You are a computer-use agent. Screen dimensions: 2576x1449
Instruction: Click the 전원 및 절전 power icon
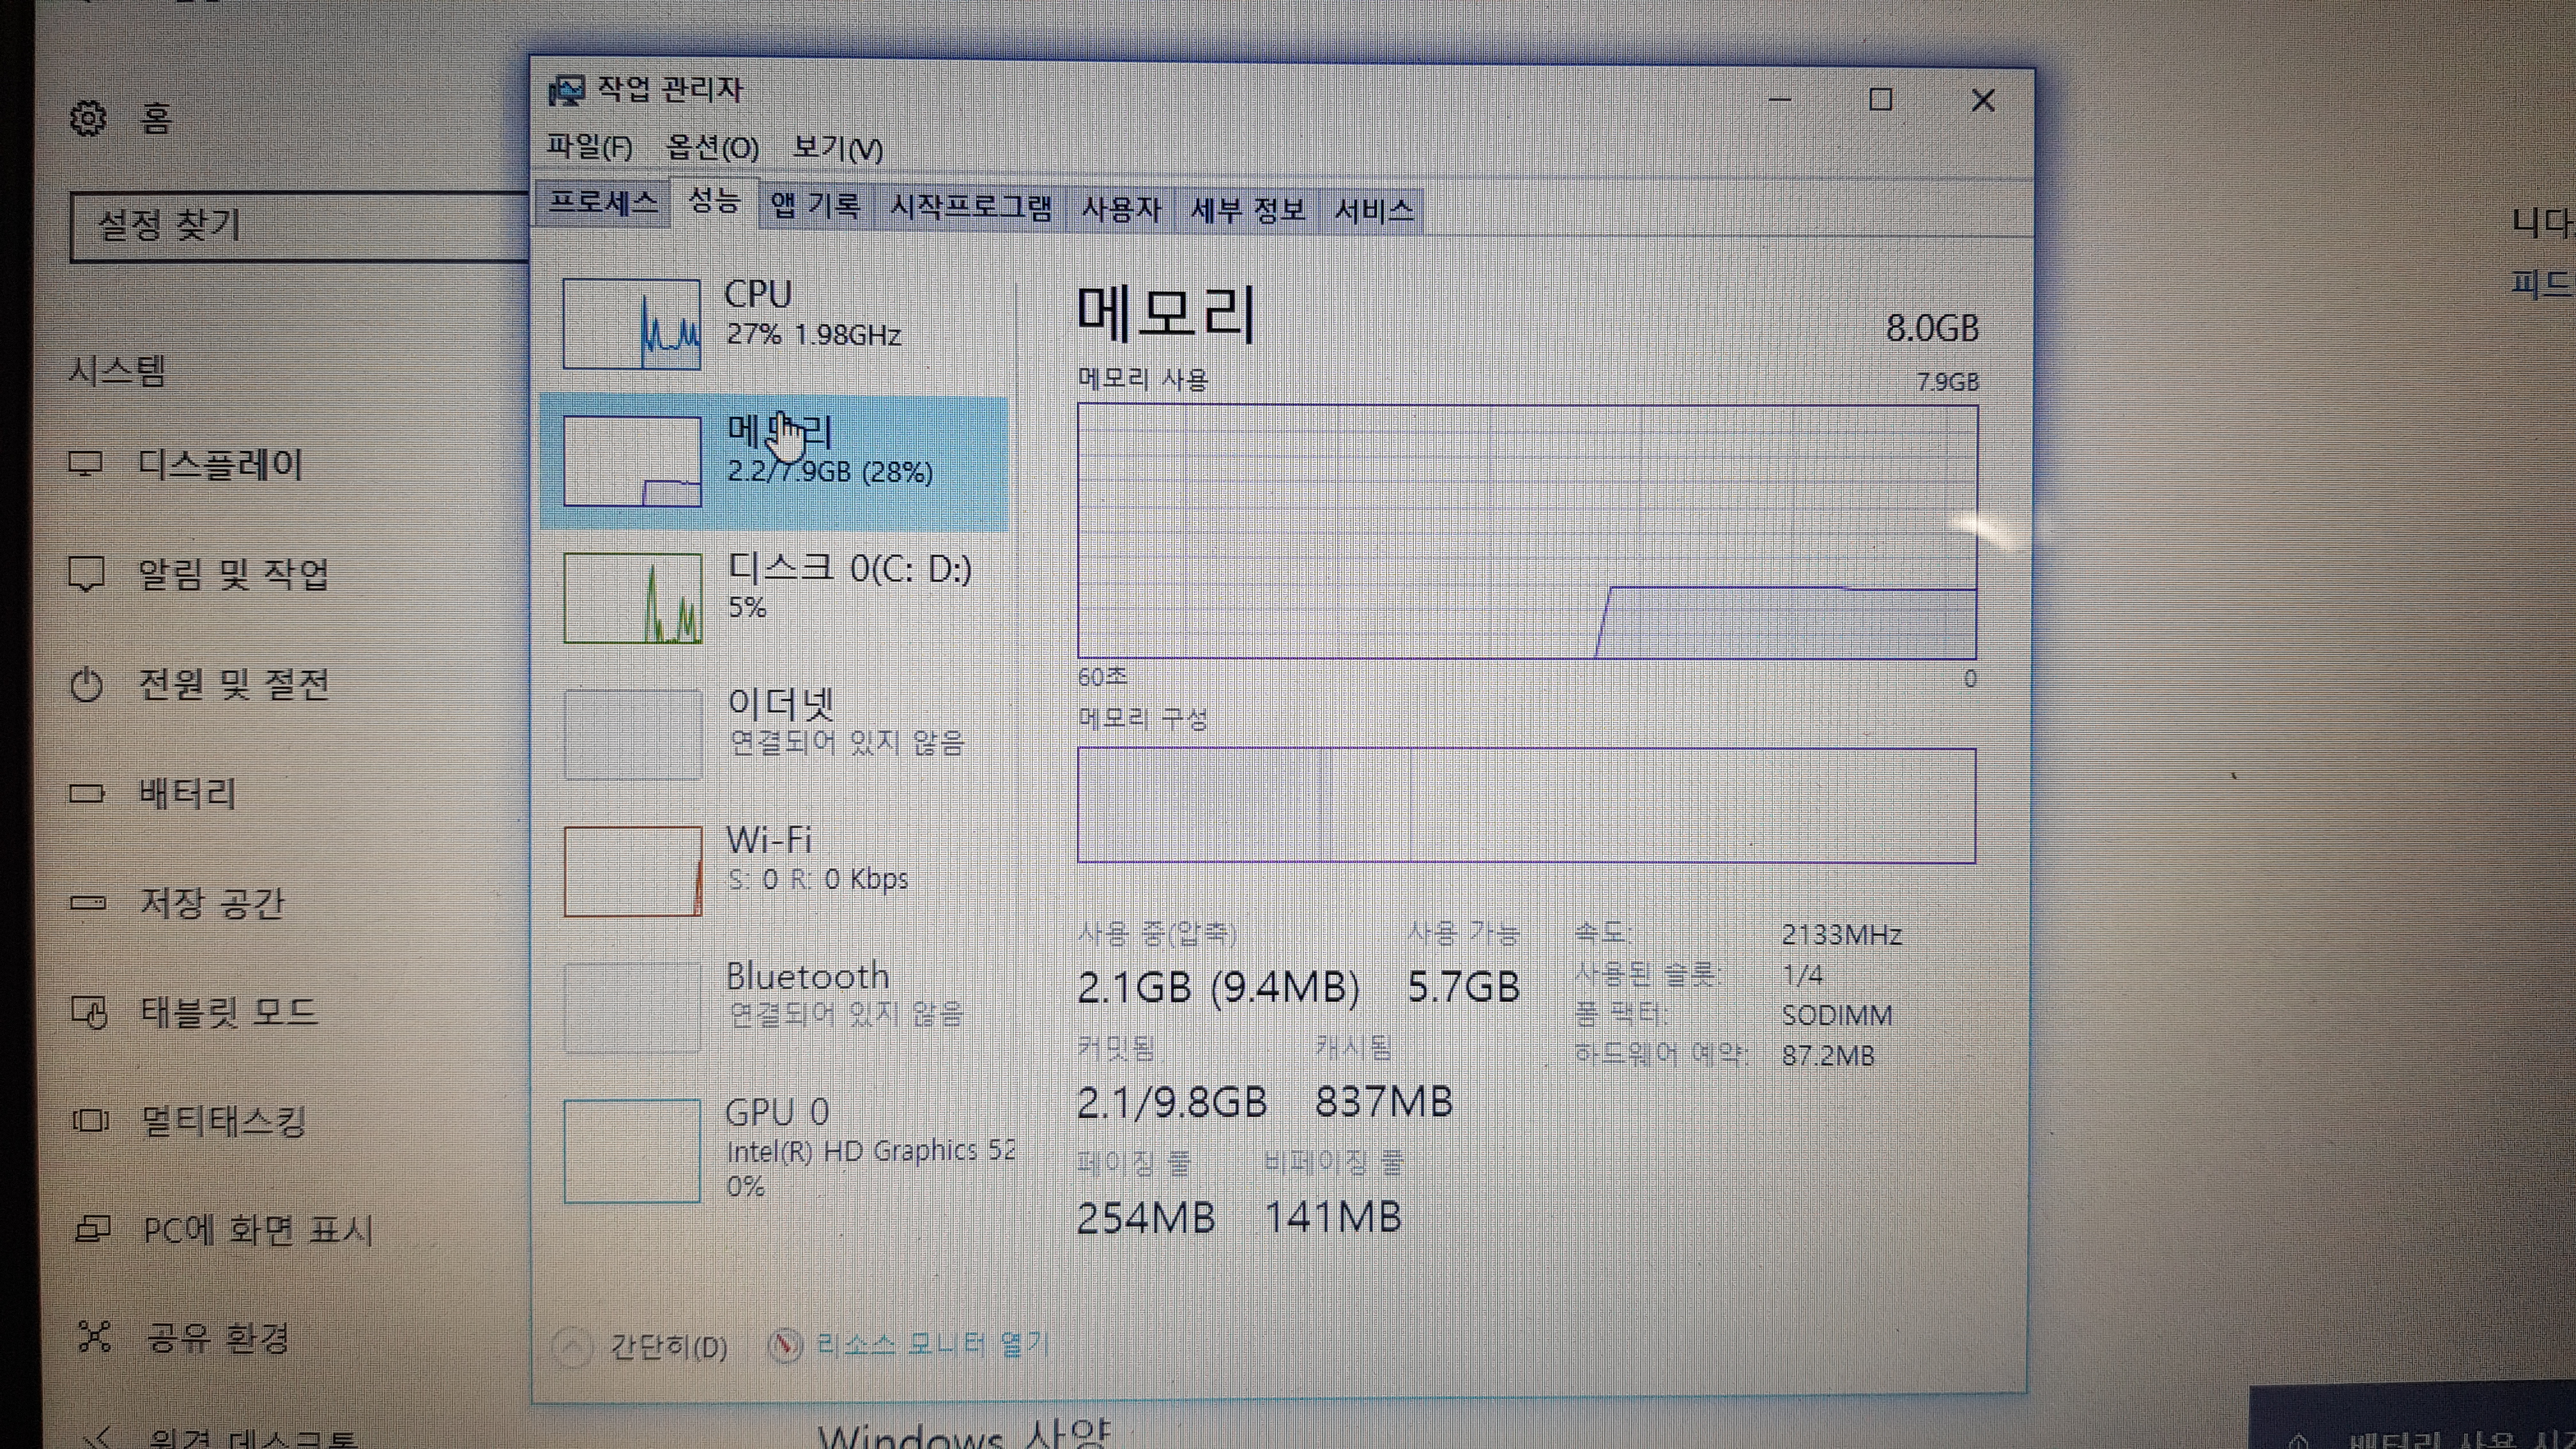[x=86, y=685]
